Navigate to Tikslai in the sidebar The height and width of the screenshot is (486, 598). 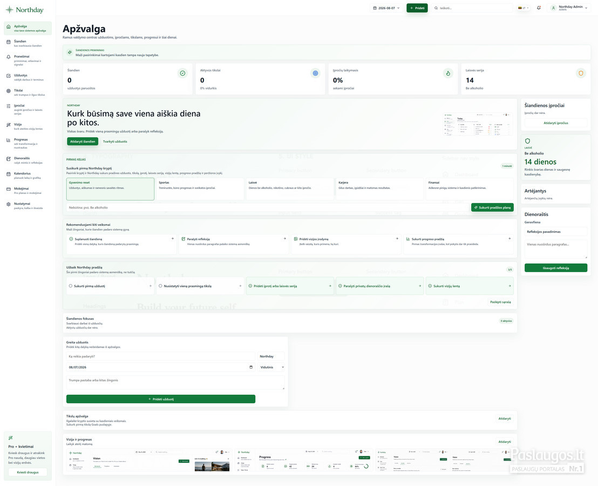(x=28, y=92)
